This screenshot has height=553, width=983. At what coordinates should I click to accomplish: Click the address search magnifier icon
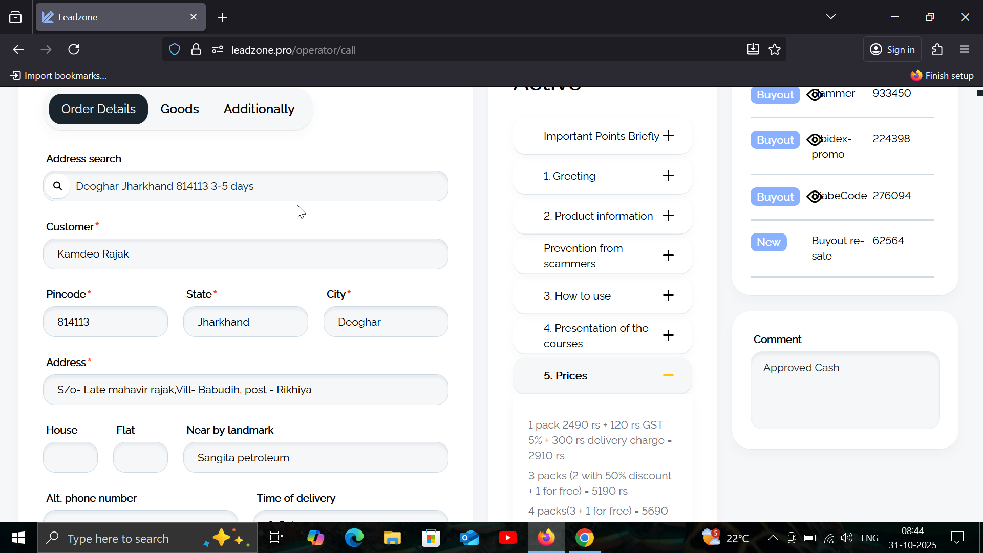tap(58, 186)
